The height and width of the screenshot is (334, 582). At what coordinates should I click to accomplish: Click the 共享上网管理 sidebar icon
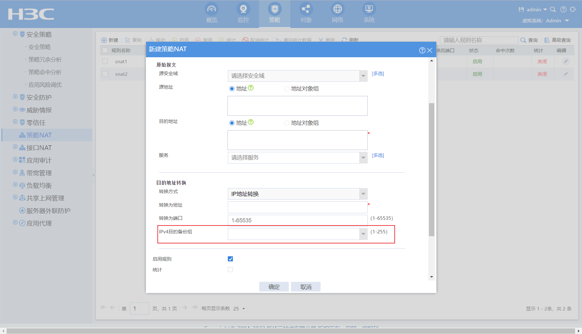click(x=22, y=198)
